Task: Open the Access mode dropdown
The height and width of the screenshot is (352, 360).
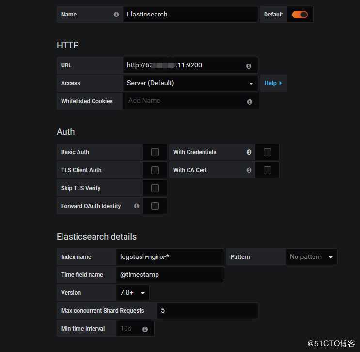Action: coord(190,83)
